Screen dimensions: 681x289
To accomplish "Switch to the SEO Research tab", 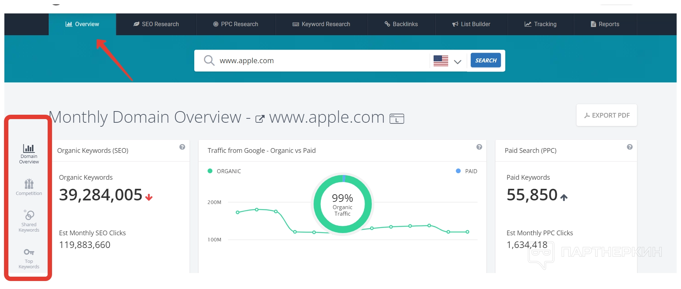I will (x=156, y=24).
